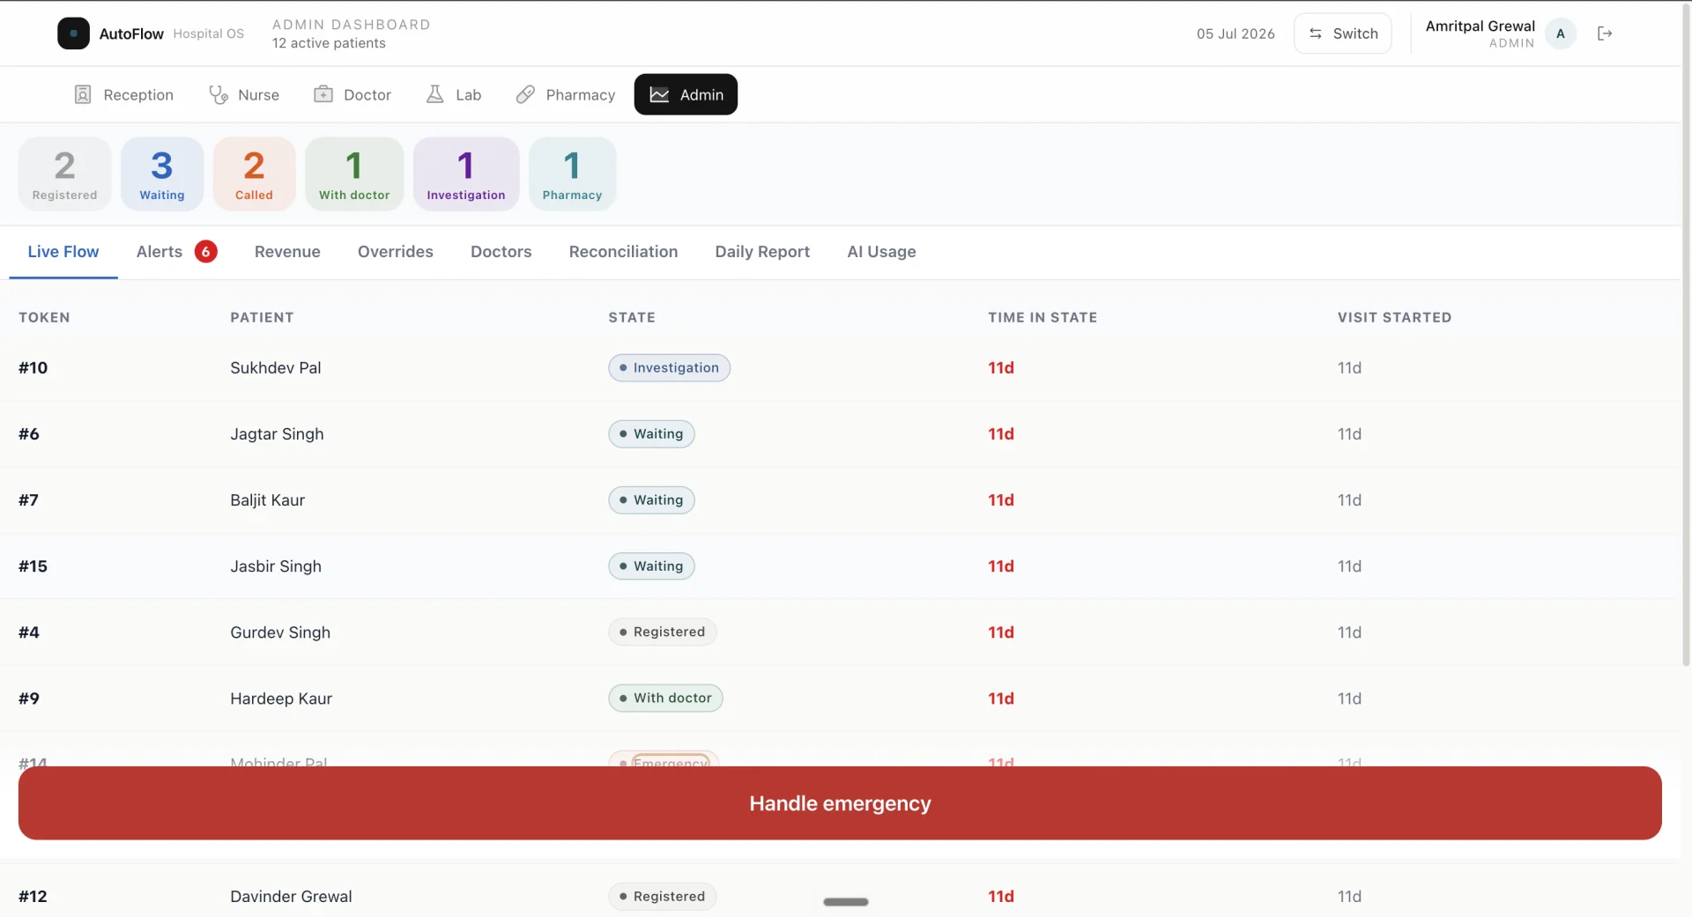Click the Pharmacy count card
This screenshot has width=1692, height=917.
tap(572, 174)
